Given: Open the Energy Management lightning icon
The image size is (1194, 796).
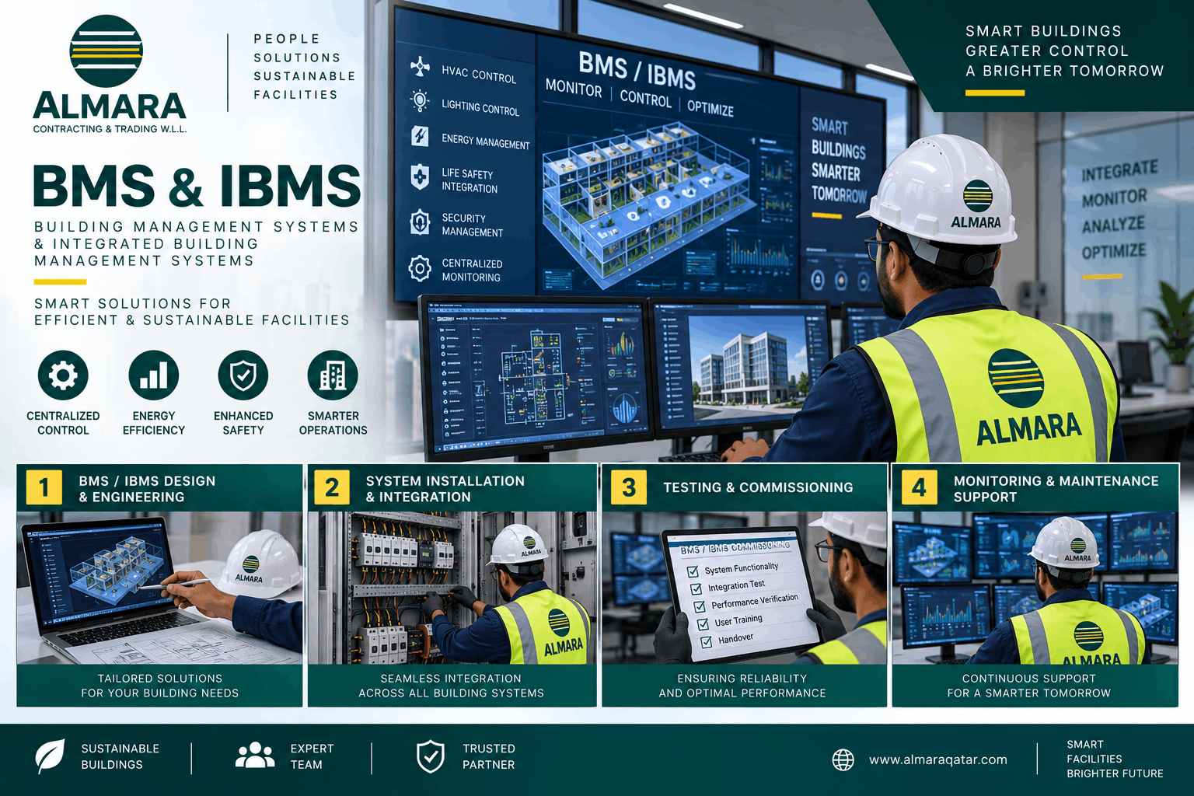Looking at the screenshot, I should tap(420, 136).
